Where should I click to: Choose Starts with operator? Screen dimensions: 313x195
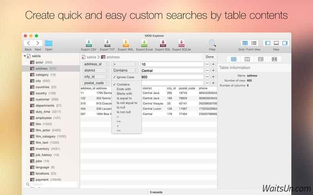click(x=126, y=94)
